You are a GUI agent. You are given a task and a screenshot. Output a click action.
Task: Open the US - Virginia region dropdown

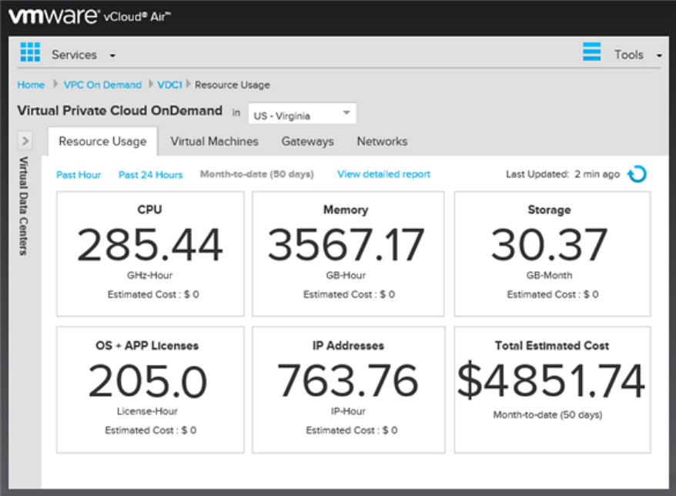tap(302, 113)
